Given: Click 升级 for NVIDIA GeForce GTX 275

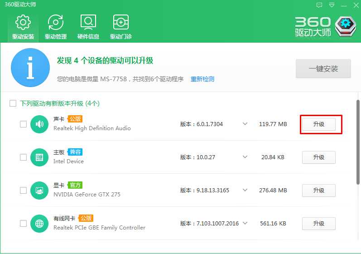Looking at the screenshot, I should click(318, 190).
